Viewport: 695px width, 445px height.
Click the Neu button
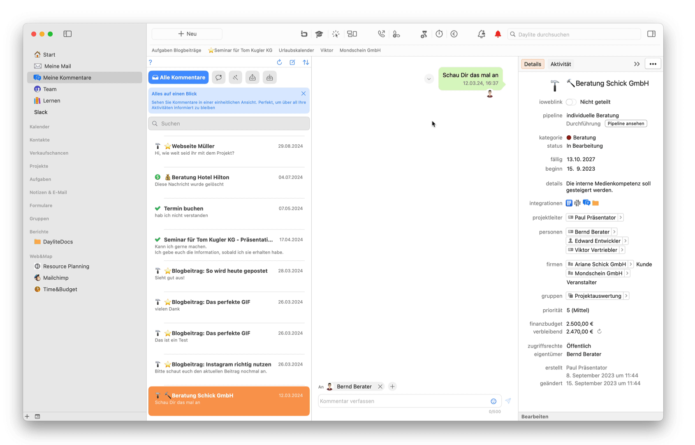tap(187, 34)
